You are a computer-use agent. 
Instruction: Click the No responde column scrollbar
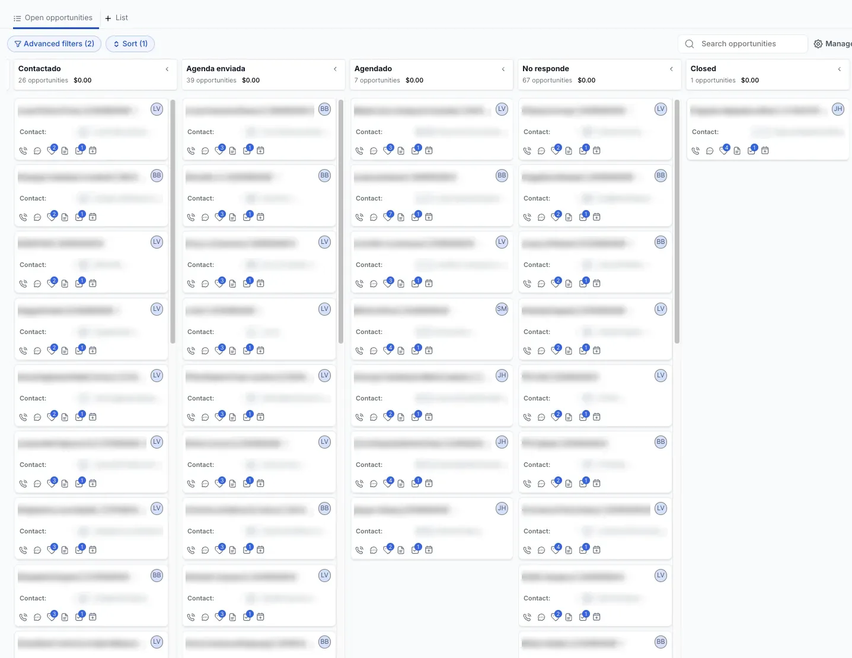(677, 221)
